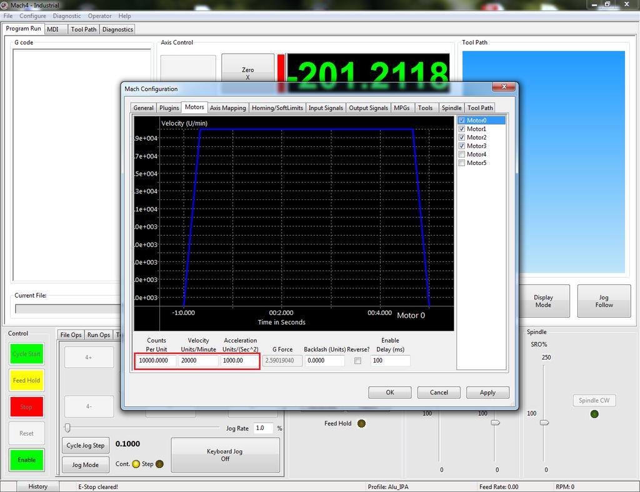Click the 4- jog button

pyautogui.click(x=89, y=406)
